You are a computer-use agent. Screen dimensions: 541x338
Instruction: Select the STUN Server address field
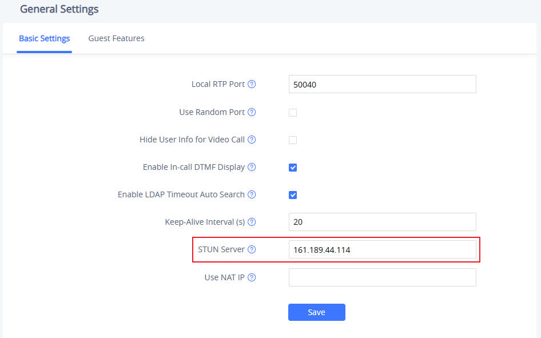point(382,249)
